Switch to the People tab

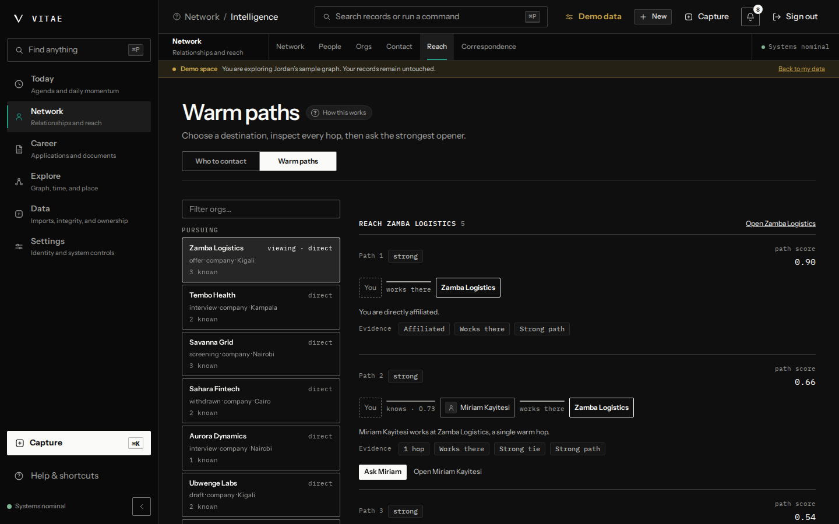click(x=330, y=47)
